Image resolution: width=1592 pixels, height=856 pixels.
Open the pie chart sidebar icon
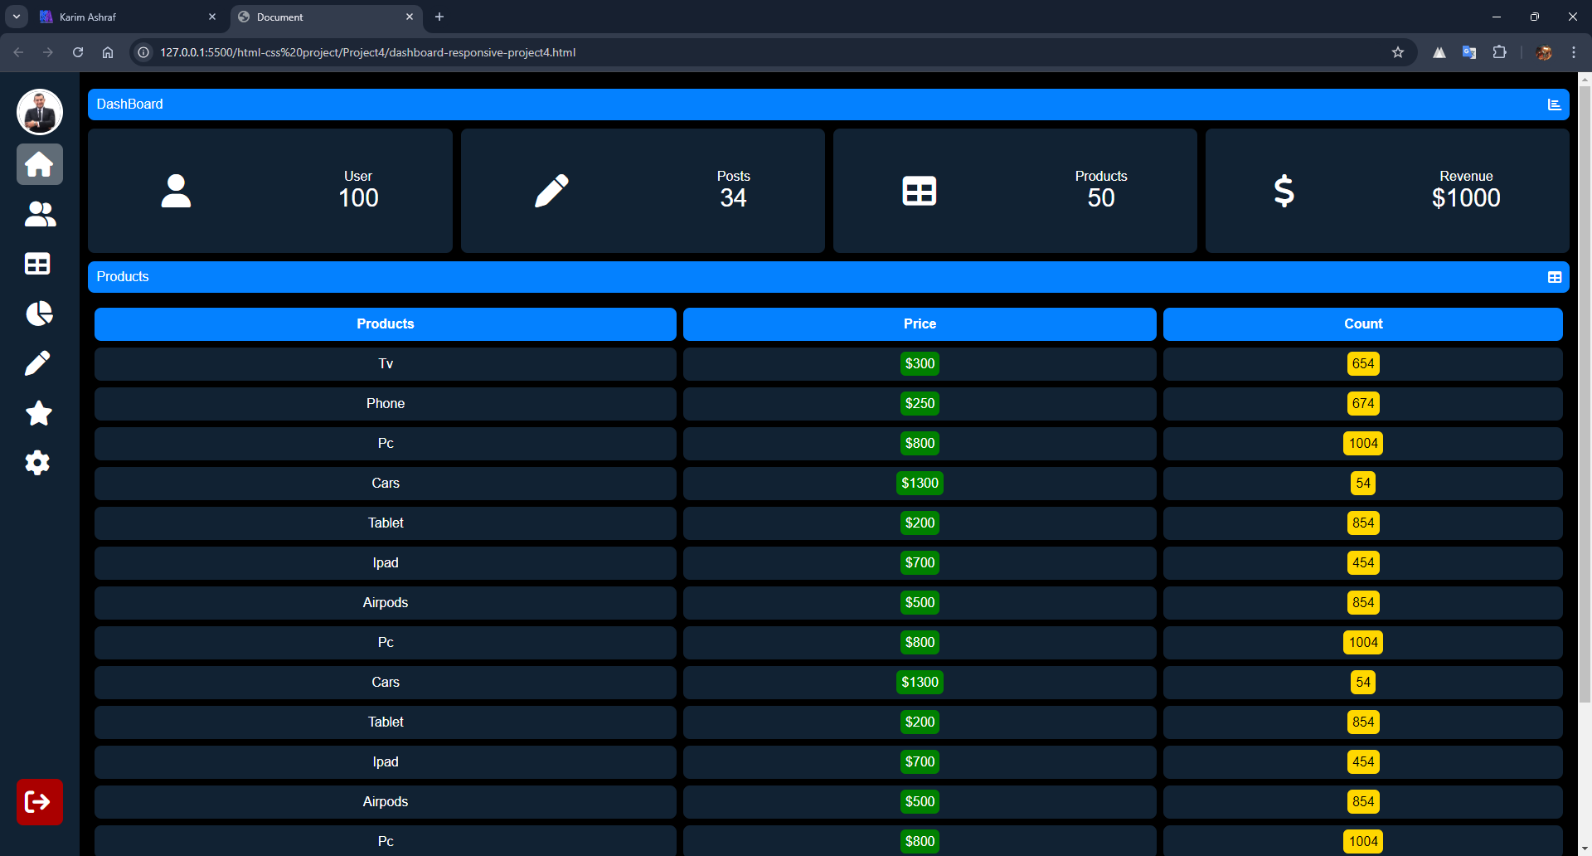[39, 314]
